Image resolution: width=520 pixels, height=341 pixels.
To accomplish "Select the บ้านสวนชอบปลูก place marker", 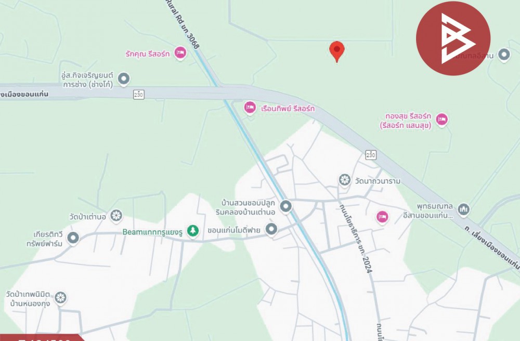I will point(285,206).
